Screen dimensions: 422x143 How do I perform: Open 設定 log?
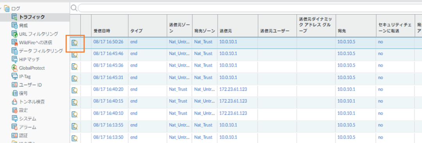click(x=24, y=110)
